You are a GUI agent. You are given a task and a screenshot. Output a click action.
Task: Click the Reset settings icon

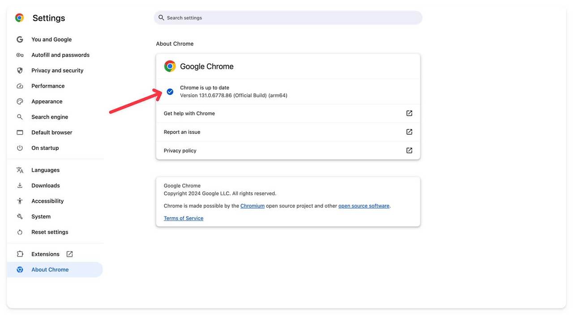coord(20,232)
